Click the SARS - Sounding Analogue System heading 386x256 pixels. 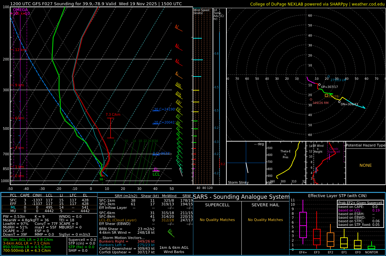241,197
